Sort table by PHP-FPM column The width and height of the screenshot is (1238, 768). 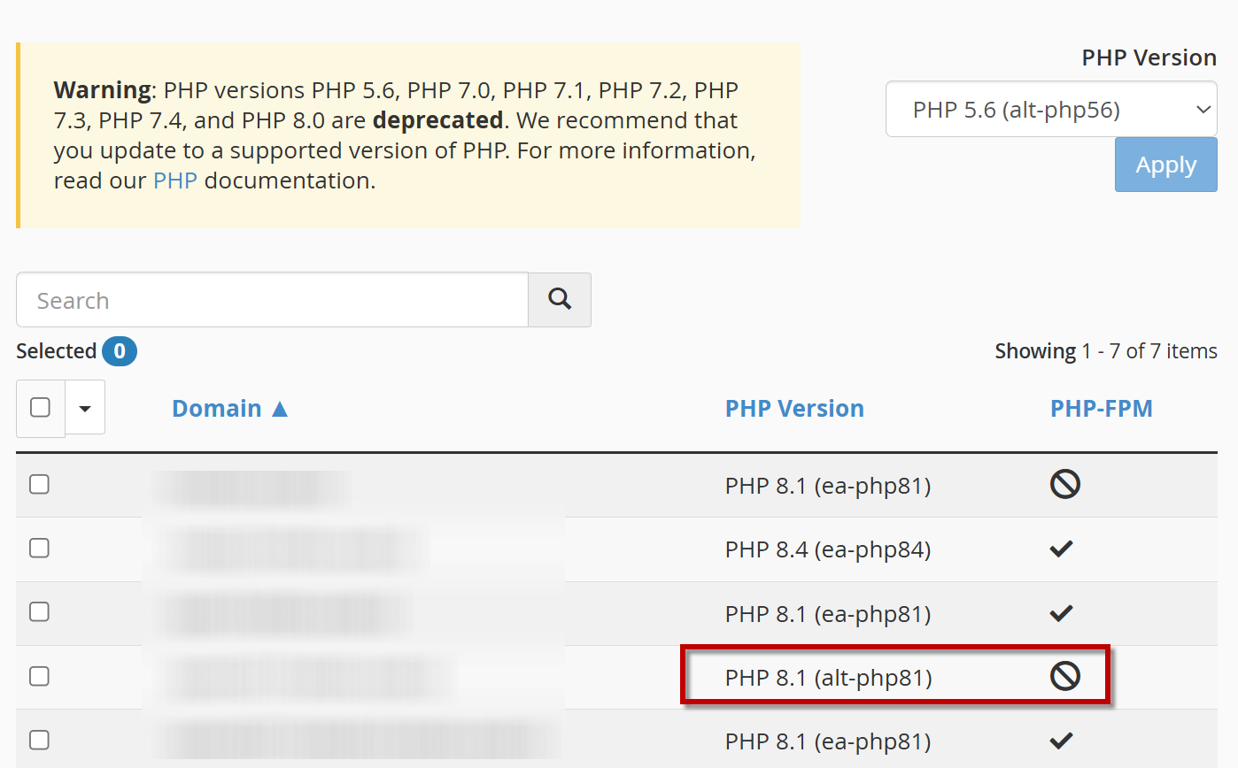[1101, 409]
